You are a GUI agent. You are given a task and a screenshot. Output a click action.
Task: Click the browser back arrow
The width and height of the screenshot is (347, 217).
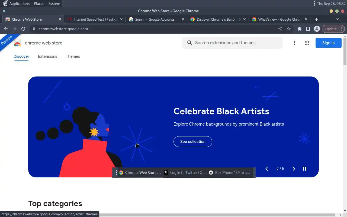(6, 29)
